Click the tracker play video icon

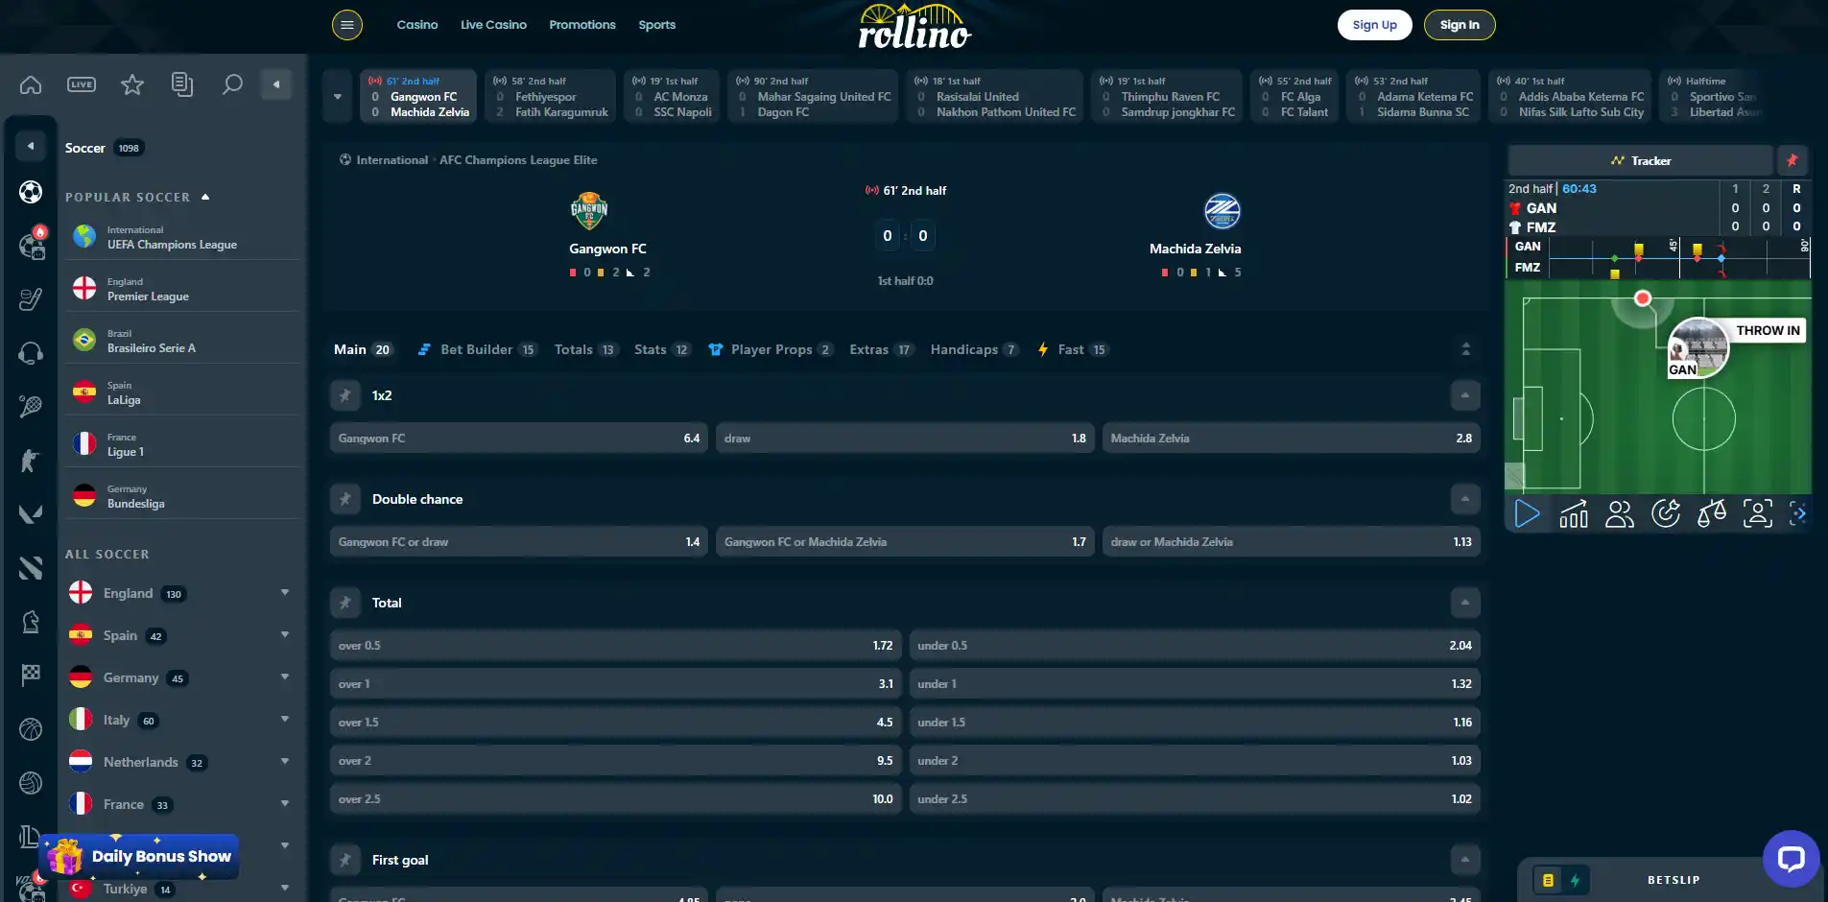click(1527, 514)
